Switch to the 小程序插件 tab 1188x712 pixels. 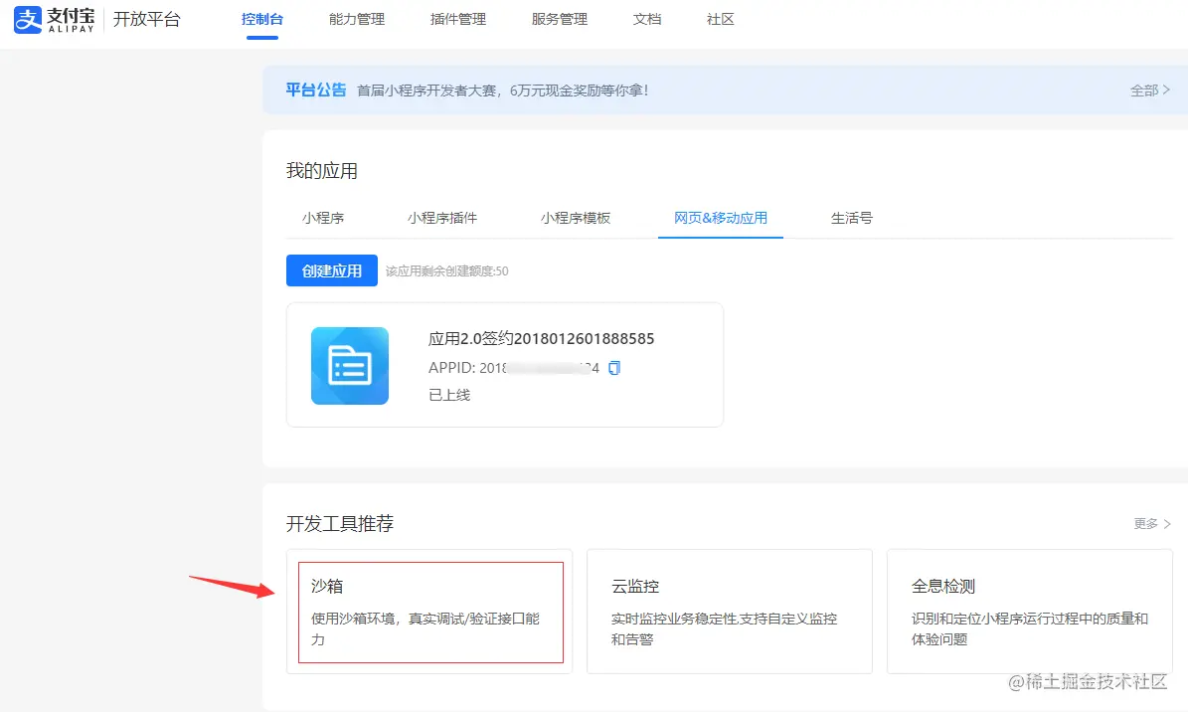(442, 219)
